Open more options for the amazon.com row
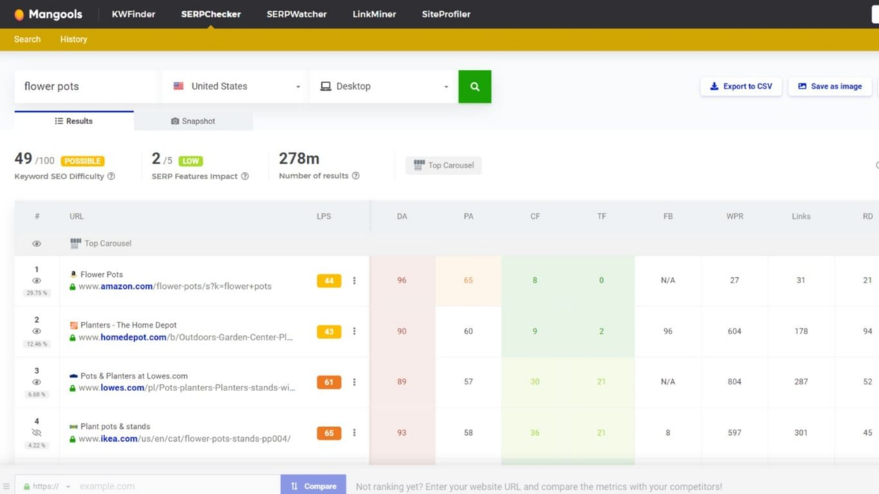879x494 pixels. click(354, 281)
